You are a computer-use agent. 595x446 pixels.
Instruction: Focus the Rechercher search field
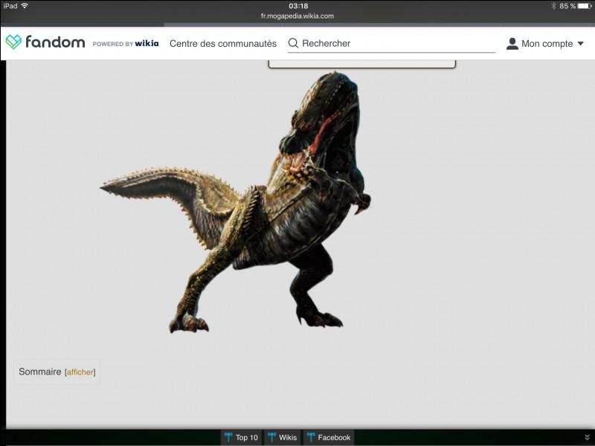pyautogui.click(x=392, y=44)
